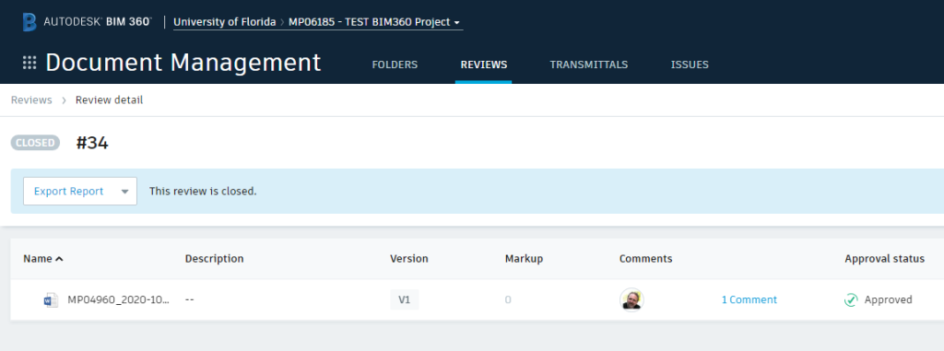Click the V1 version badge

(x=405, y=299)
